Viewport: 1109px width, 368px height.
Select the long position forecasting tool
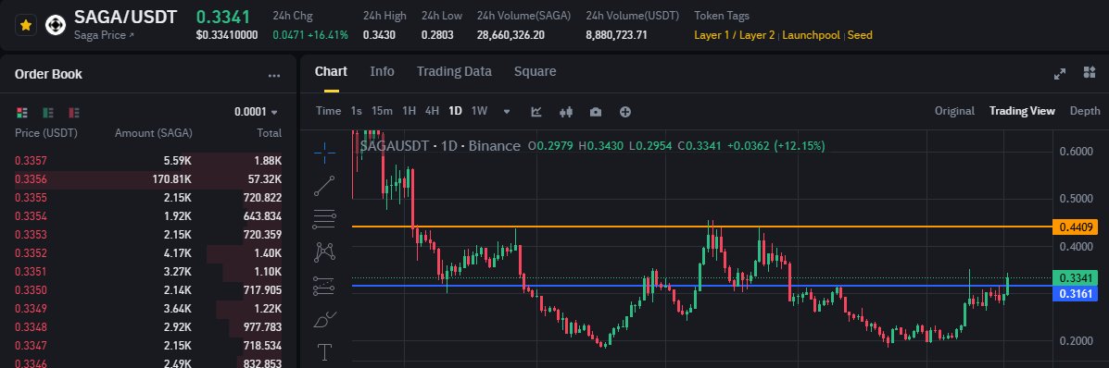click(x=324, y=286)
